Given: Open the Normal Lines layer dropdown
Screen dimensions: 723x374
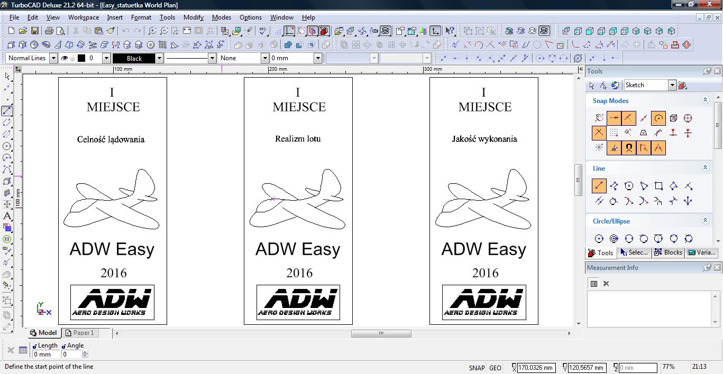Looking at the screenshot, I should point(53,58).
